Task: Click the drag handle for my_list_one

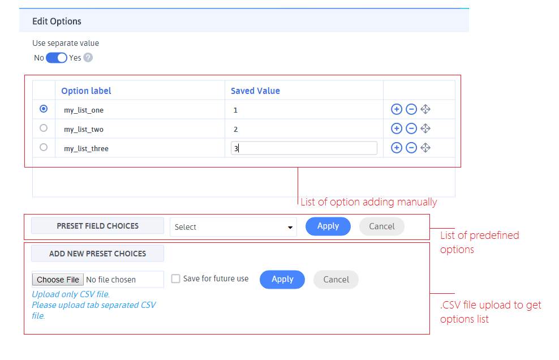Action: point(425,109)
